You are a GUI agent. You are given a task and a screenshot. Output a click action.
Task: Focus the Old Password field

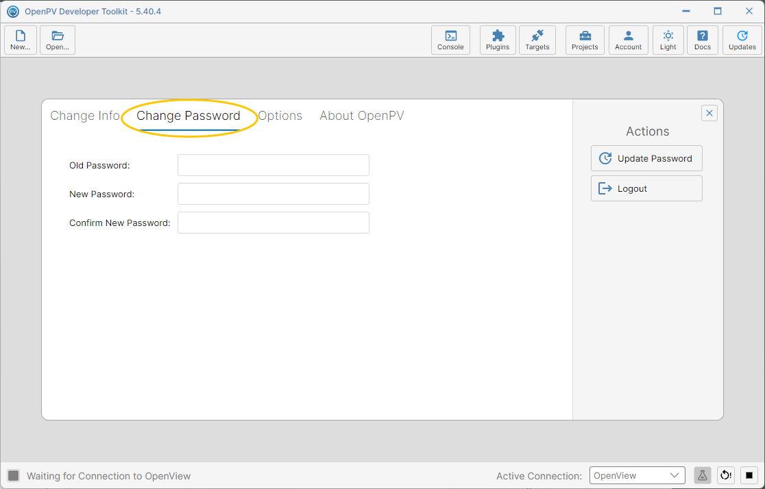274,165
